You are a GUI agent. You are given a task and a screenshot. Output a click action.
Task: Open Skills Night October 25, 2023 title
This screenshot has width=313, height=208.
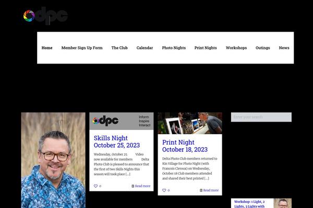coord(117,141)
